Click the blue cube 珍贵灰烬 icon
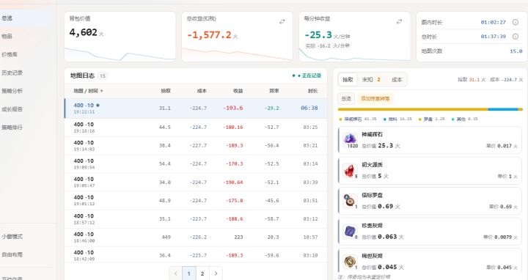528x280 pixels. (351, 231)
